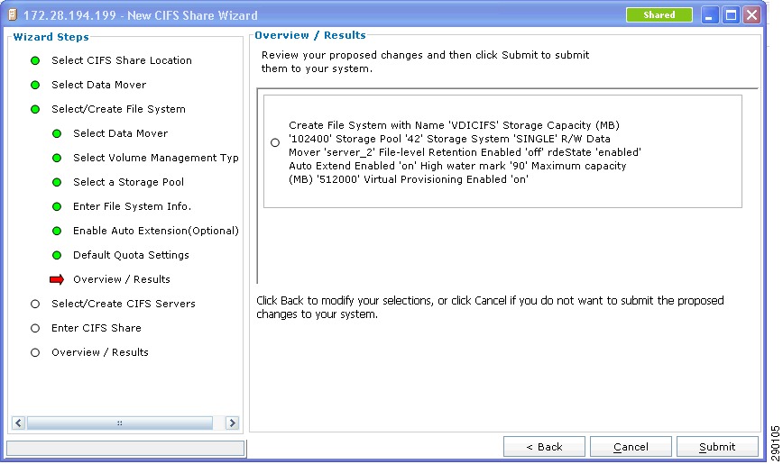
Task: Click the Cancel button
Action: coord(631,447)
